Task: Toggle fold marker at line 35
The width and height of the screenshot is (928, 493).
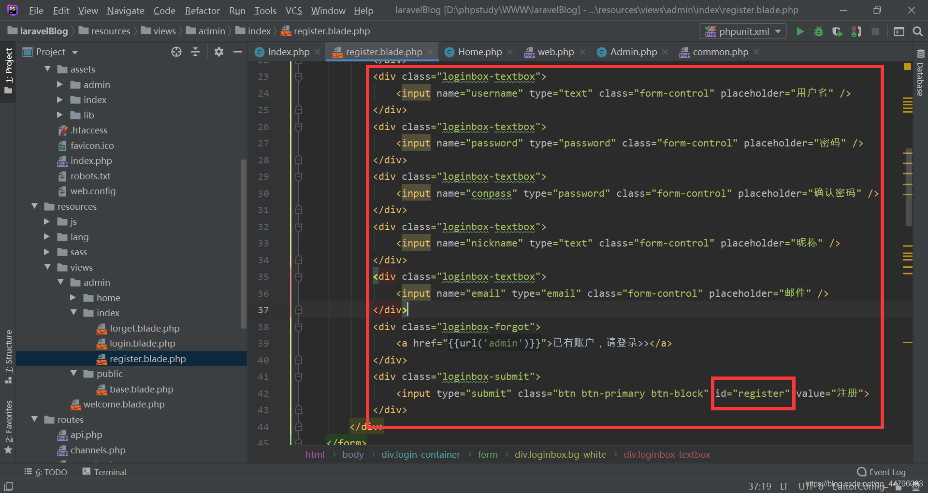Action: 299,276
